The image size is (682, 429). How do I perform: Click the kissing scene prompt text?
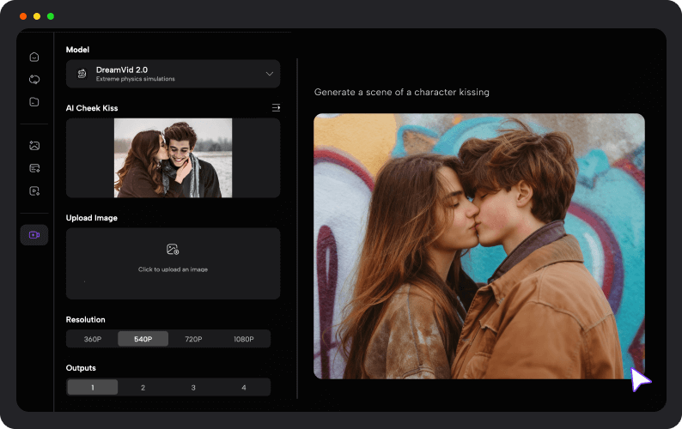[x=401, y=92]
